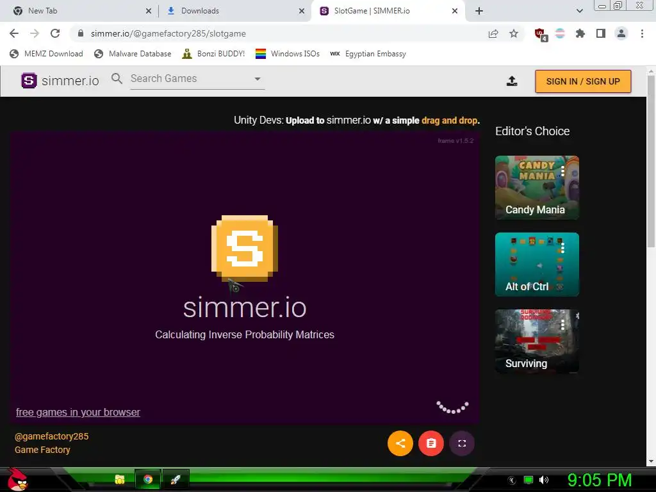
Task: Open Chrome's three-dot menu
Action: coord(642,33)
